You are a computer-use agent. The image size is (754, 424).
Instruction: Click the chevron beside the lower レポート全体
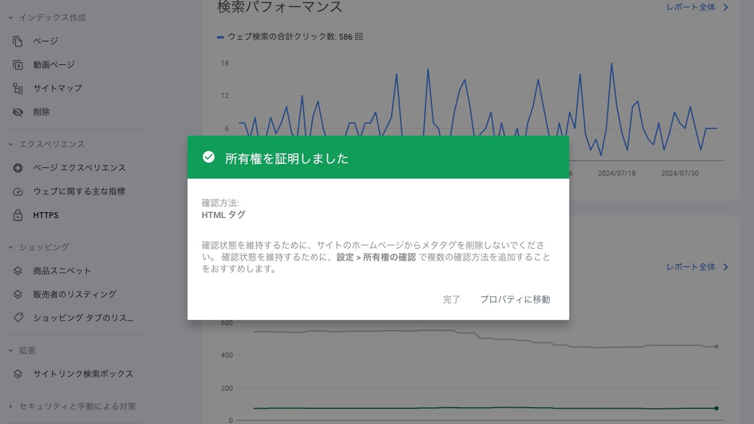tap(726, 267)
